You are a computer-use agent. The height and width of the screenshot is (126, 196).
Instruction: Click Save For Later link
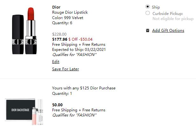point(66,69)
